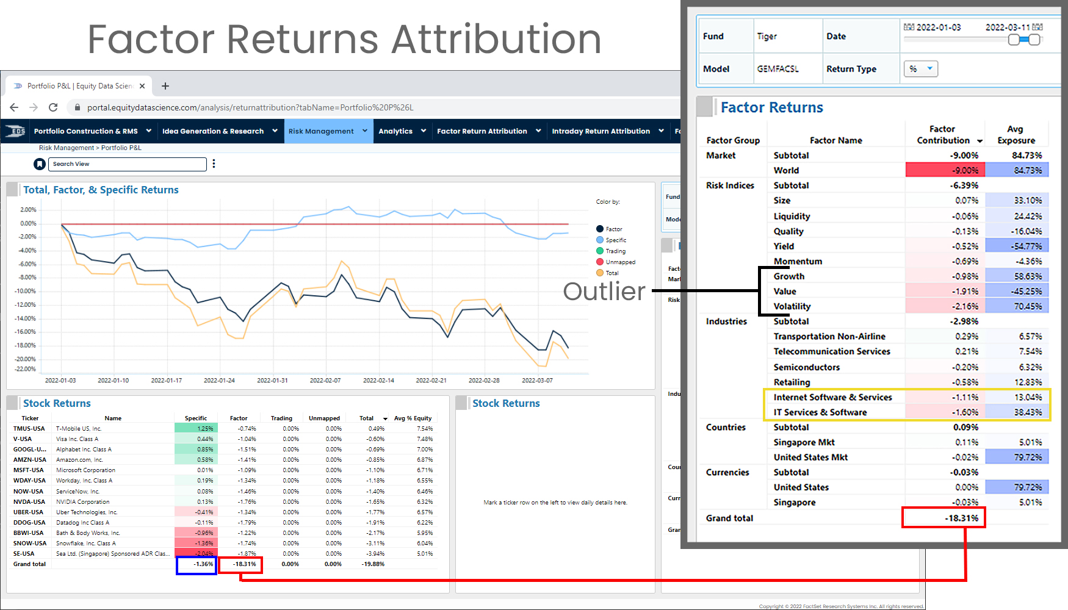Viewport: 1068px width, 610px height.
Task: Open end date calendar icon beside 2022-03-11
Action: [x=1037, y=27]
